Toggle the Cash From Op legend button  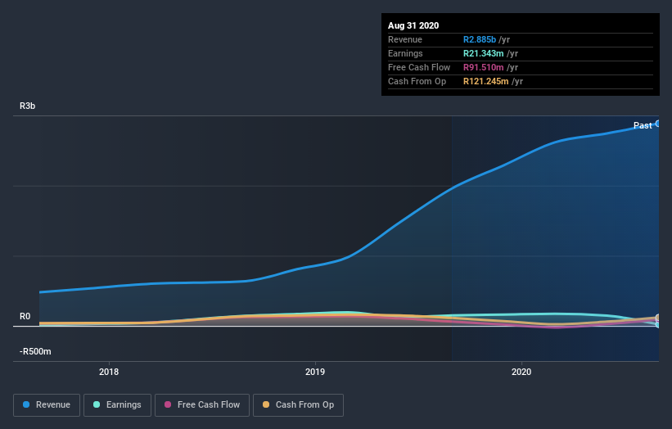pyautogui.click(x=298, y=405)
